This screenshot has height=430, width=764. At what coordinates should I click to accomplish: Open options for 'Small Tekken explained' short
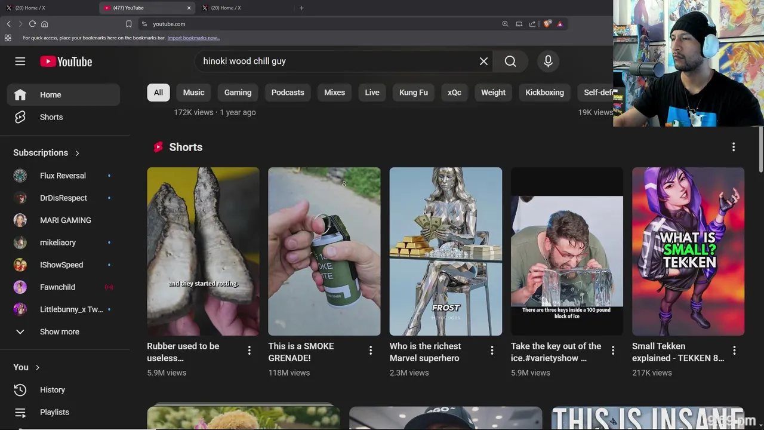pyautogui.click(x=734, y=351)
